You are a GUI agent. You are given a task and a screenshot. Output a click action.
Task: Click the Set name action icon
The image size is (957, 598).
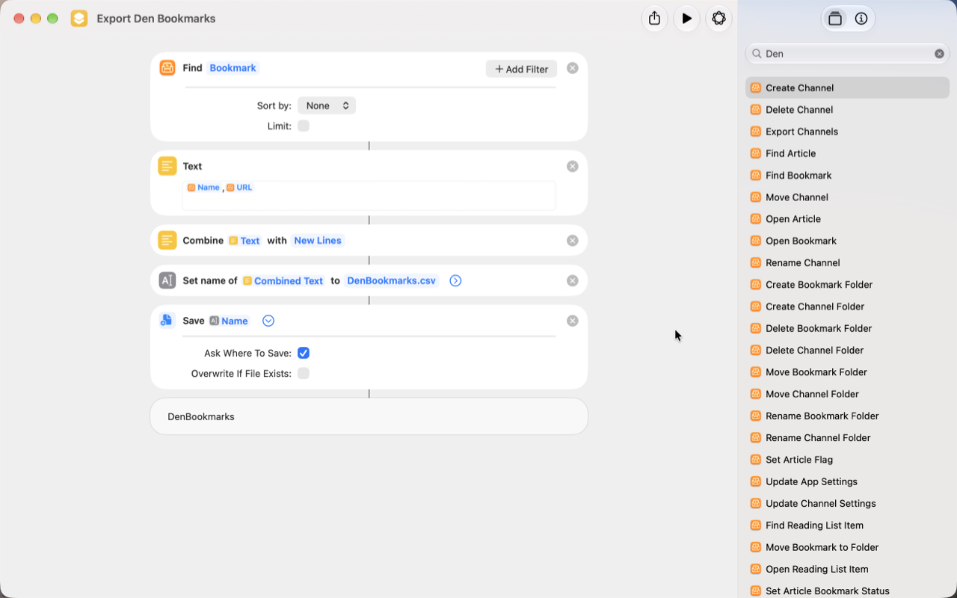click(167, 280)
